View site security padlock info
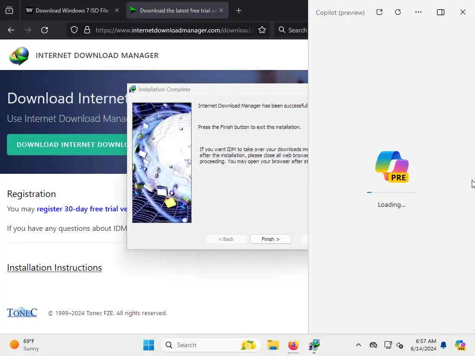 point(87,30)
